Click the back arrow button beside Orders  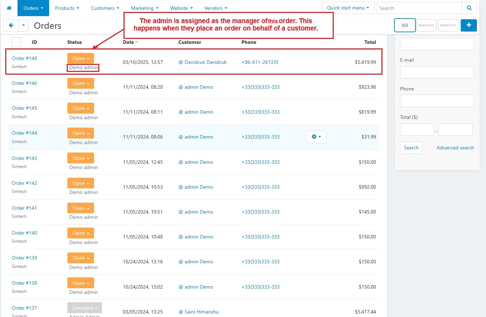(x=11, y=25)
